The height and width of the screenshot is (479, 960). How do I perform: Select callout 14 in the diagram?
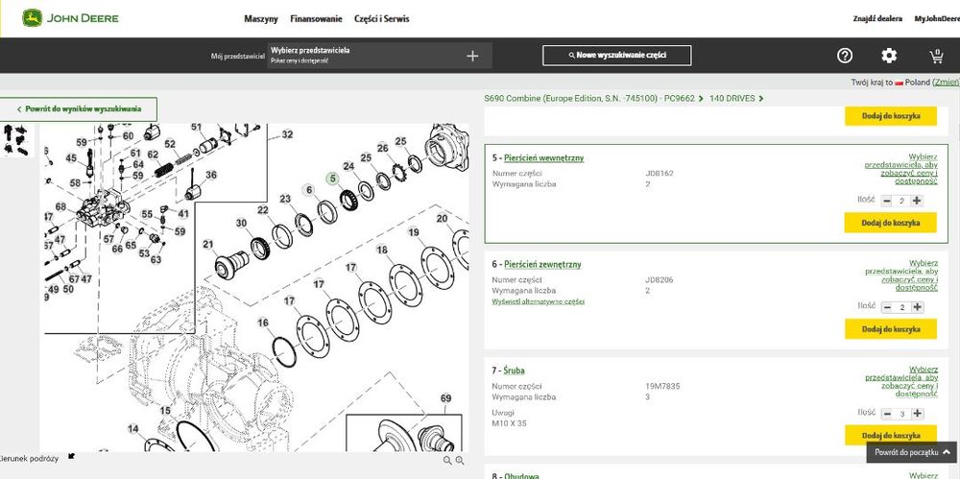tap(132, 429)
